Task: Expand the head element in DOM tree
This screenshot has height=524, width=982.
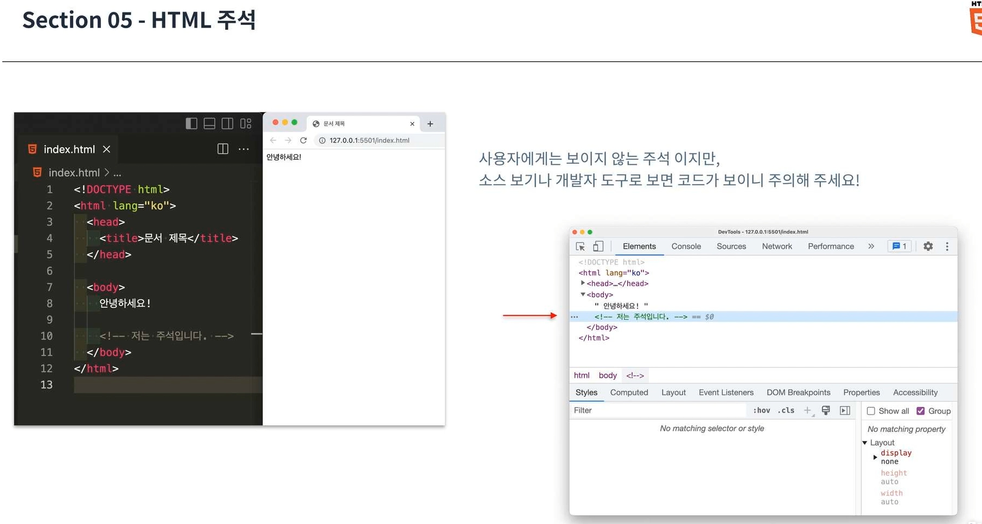Action: coord(583,283)
